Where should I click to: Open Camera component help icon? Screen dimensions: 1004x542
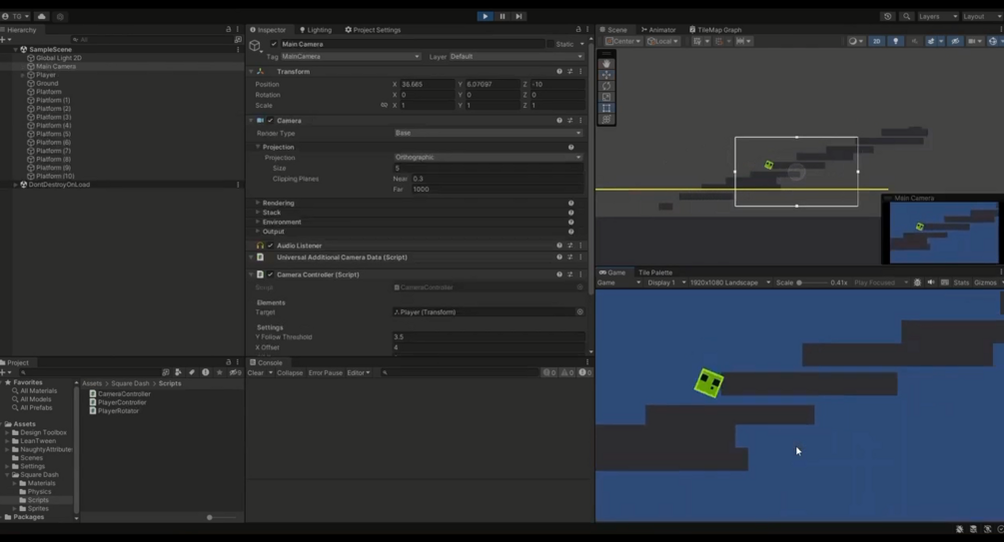(x=559, y=121)
